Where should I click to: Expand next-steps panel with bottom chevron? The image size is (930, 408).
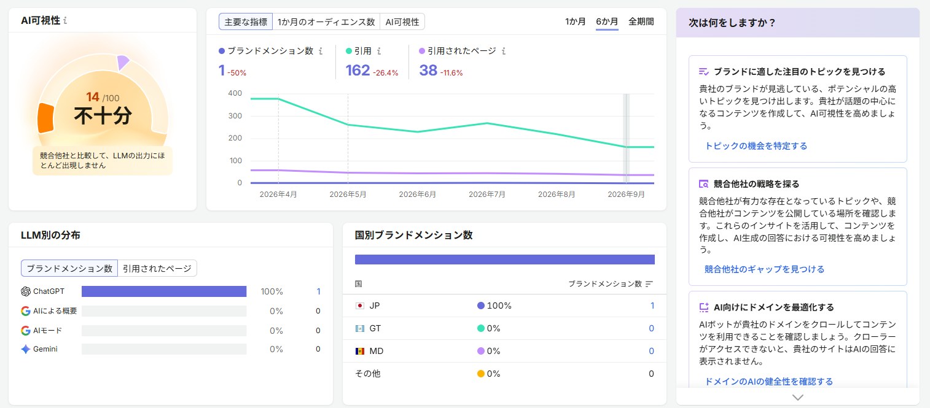point(798,397)
